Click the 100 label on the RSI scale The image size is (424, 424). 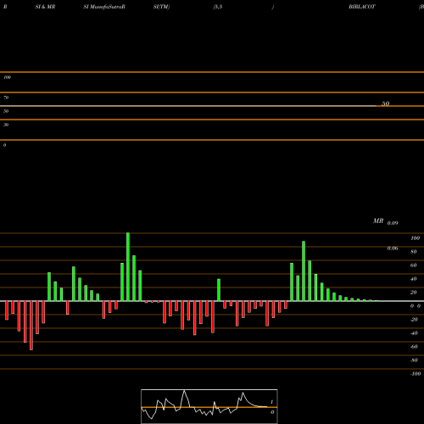coord(7,77)
